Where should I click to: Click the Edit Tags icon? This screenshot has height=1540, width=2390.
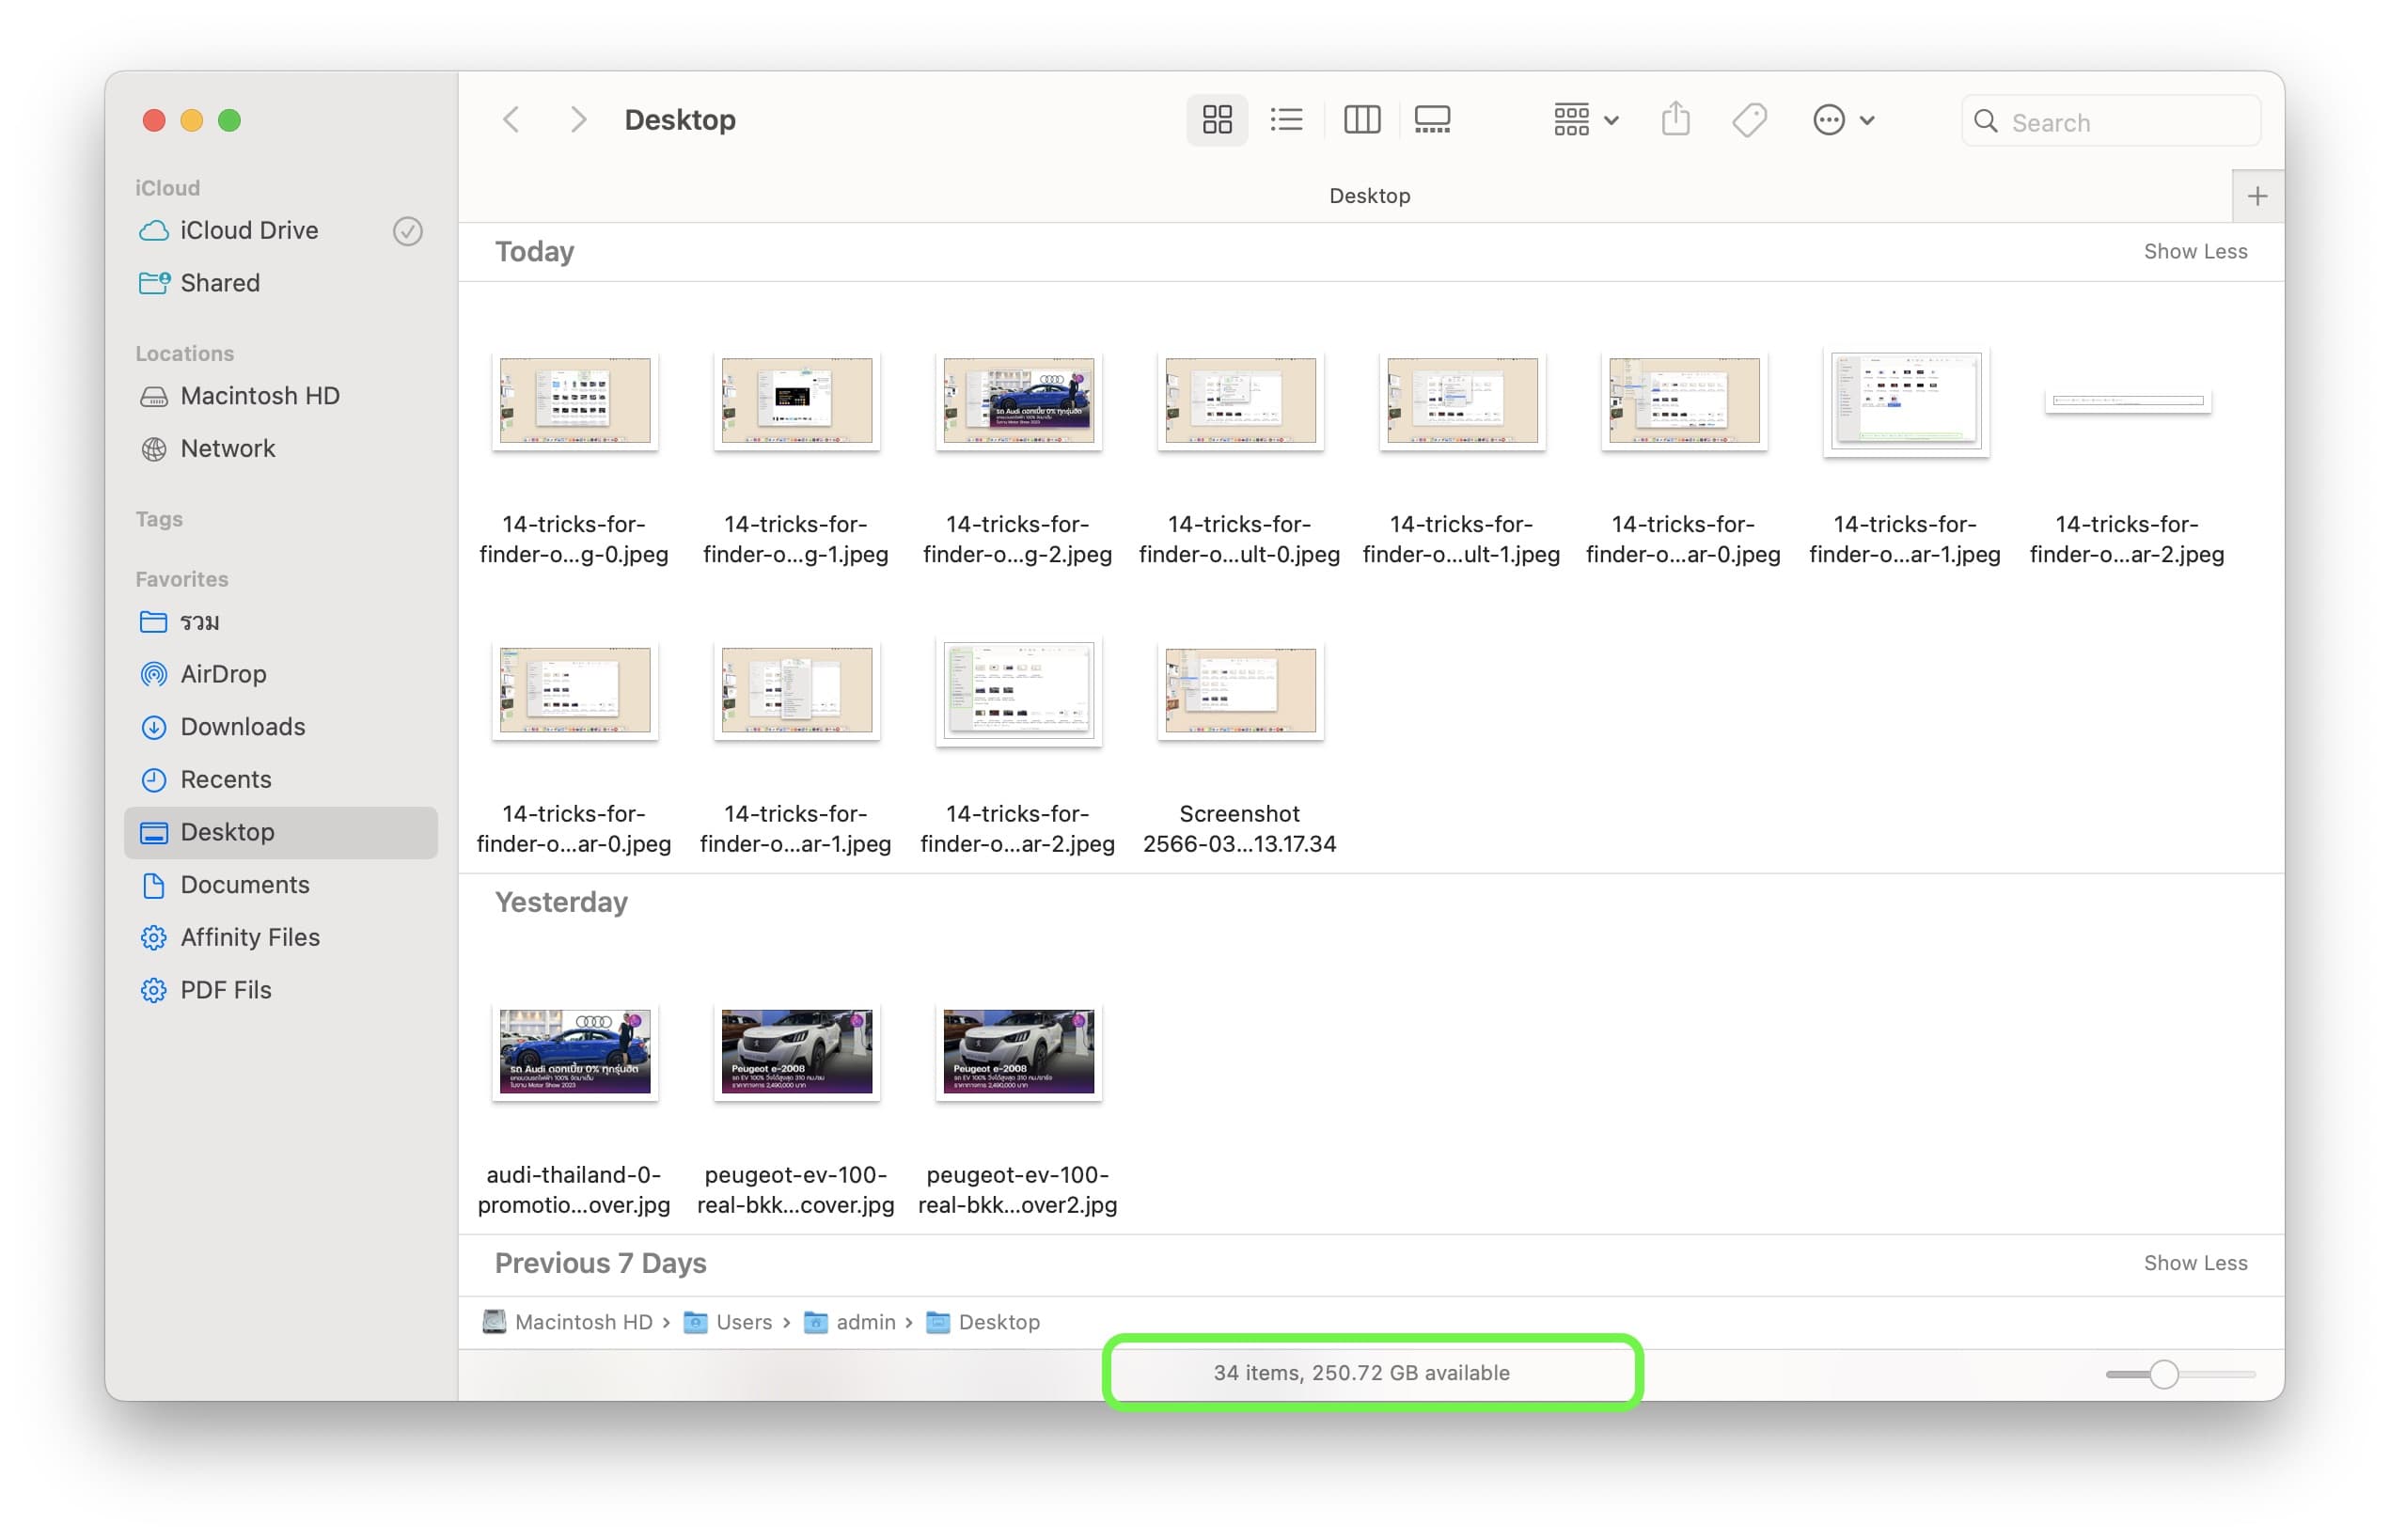1749,120
